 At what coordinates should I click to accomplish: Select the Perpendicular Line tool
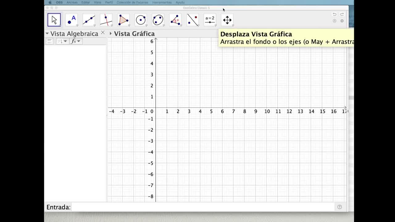pos(106,20)
